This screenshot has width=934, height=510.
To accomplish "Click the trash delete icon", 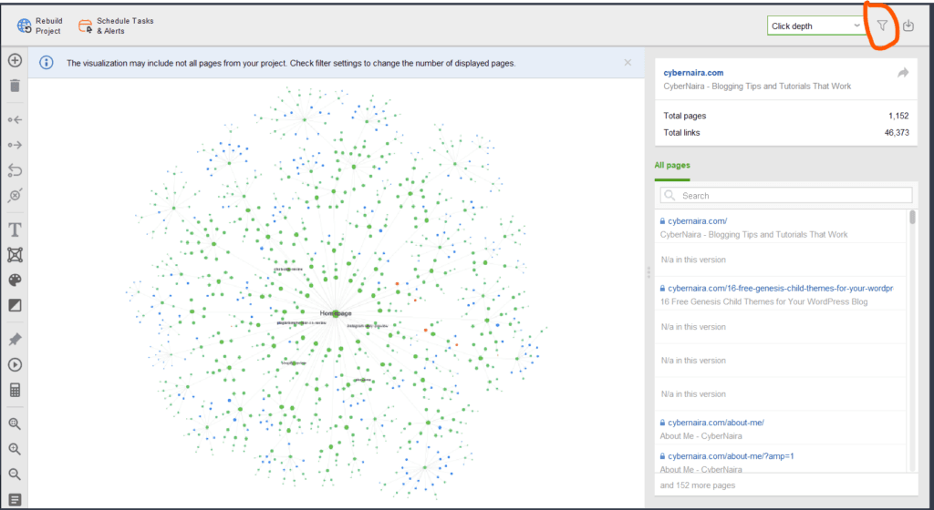I will coord(15,86).
